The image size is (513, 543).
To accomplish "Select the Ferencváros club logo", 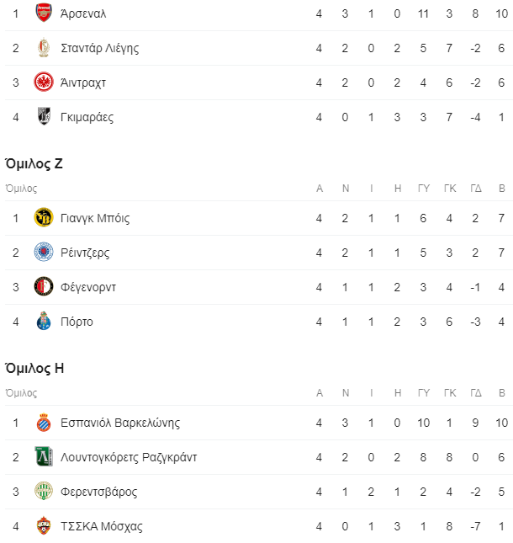I will coord(44,491).
